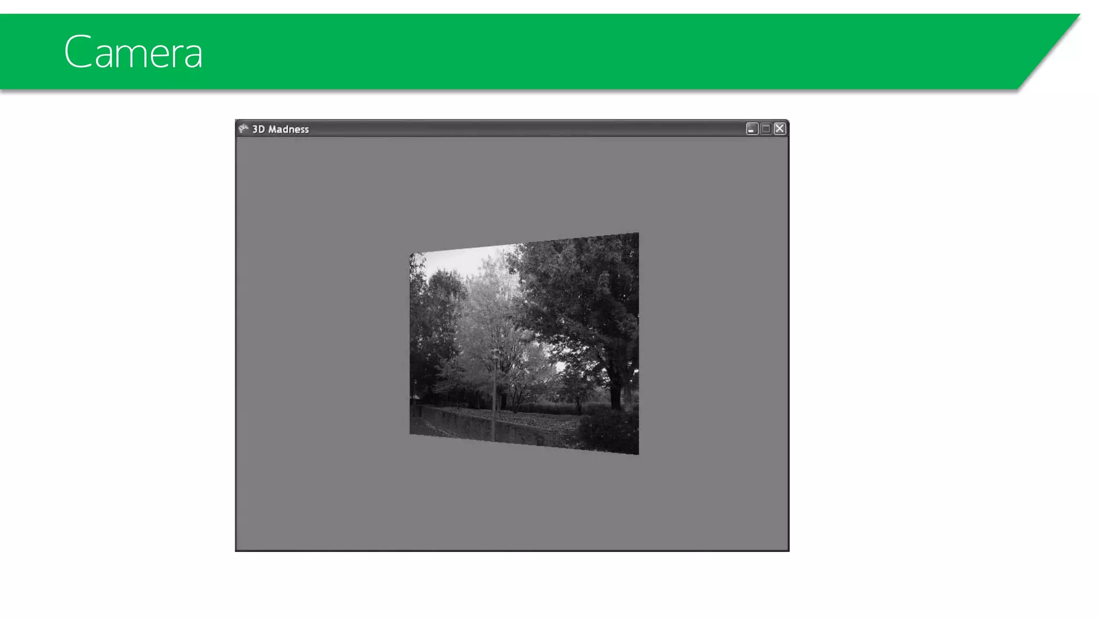1099x618 pixels.
Task: Click the window's bottom border edge
Action: [512, 550]
